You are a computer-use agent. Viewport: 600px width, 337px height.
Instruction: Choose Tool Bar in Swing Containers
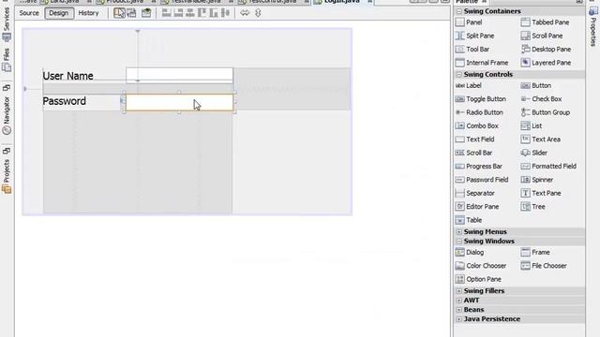pos(472,49)
